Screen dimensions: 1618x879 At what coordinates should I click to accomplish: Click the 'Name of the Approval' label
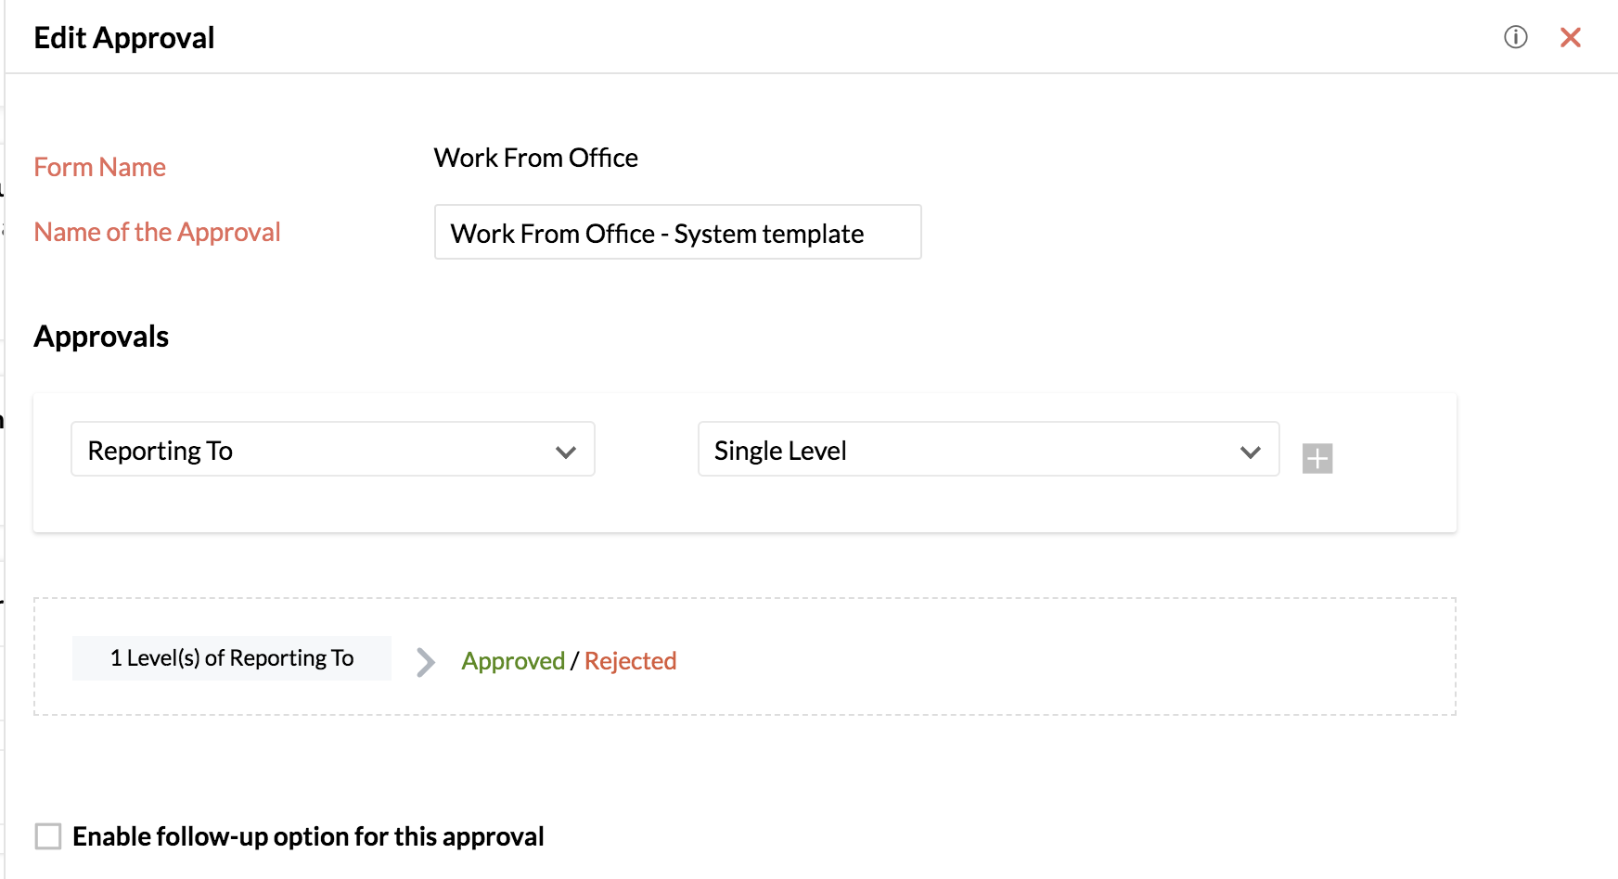(x=157, y=232)
